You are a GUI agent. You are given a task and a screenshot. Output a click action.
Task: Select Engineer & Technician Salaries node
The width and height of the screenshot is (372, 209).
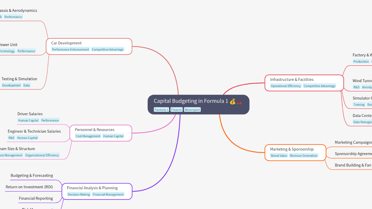(34, 131)
